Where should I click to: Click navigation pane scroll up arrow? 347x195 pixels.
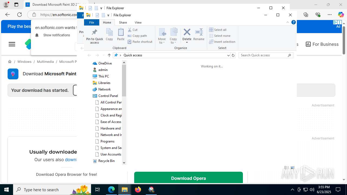[124, 63]
